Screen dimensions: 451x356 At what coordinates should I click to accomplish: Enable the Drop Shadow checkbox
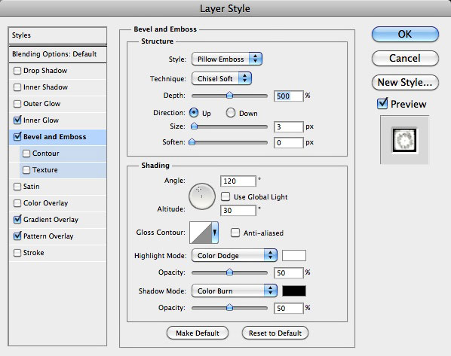[x=17, y=71]
